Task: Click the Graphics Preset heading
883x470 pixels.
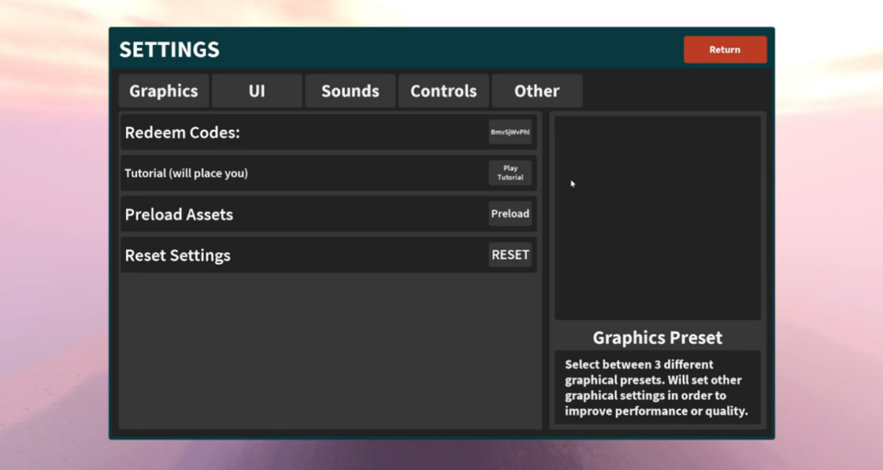Action: click(657, 337)
